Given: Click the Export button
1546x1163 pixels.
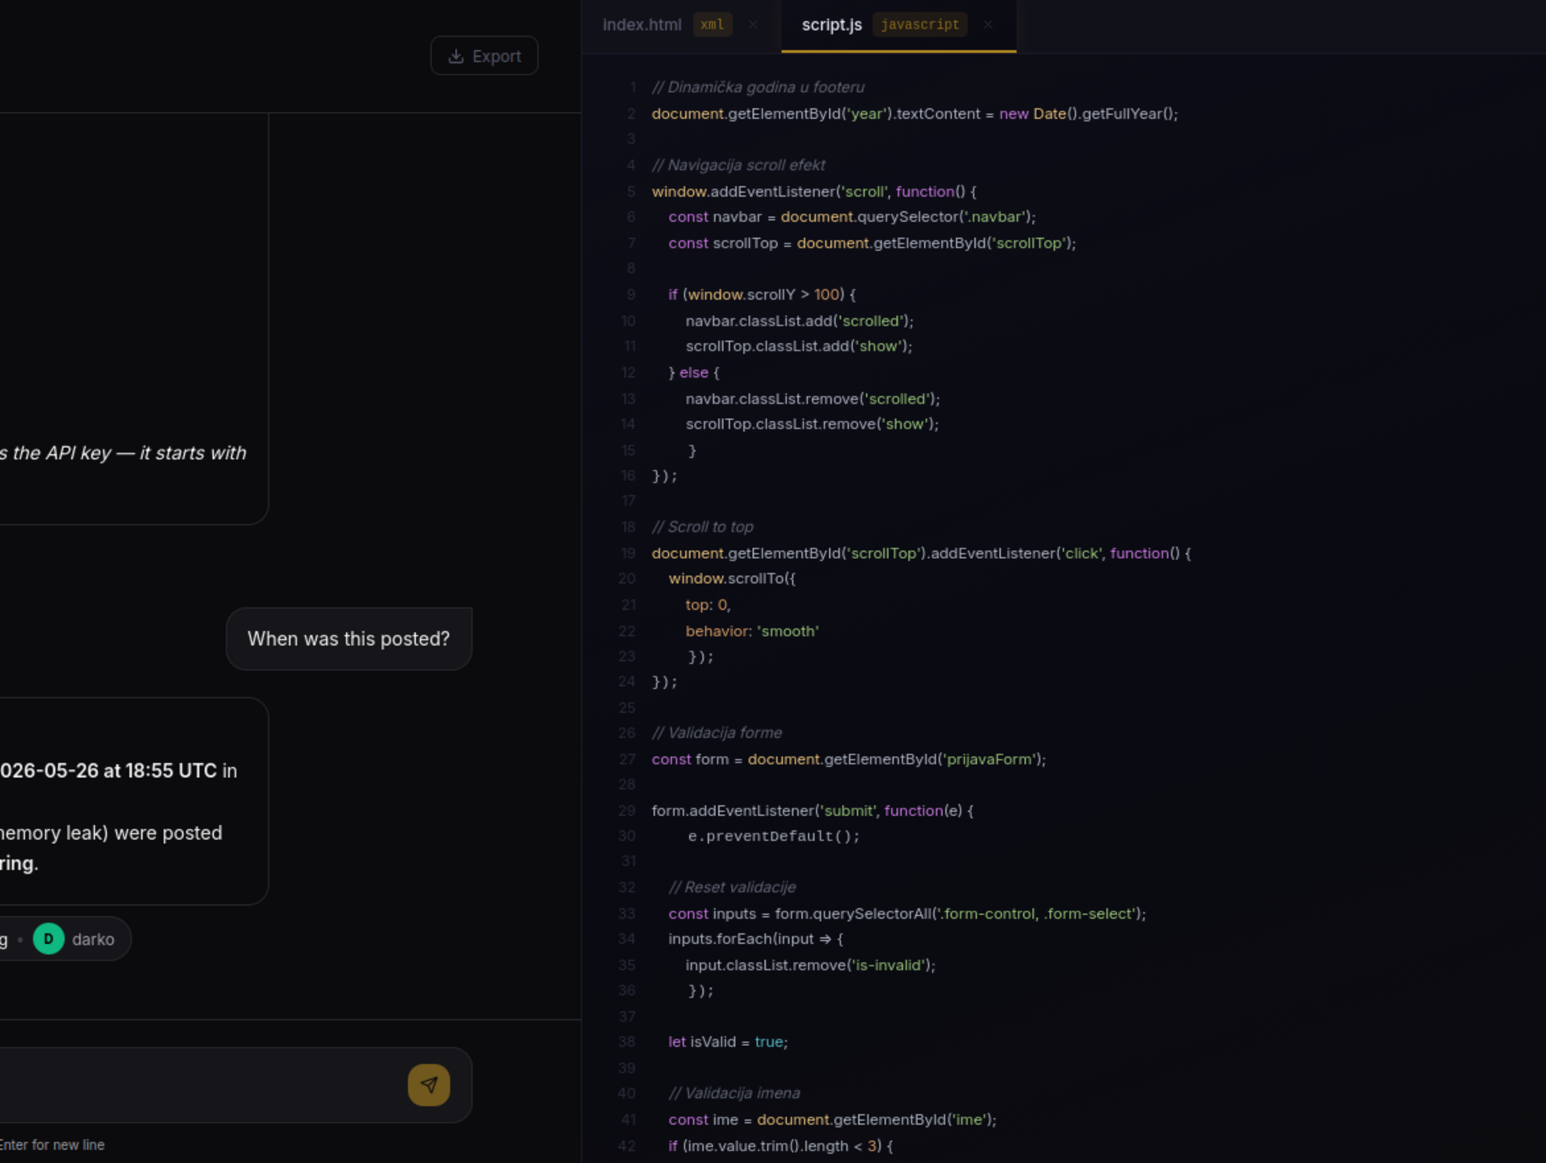Looking at the screenshot, I should pyautogui.click(x=484, y=56).
